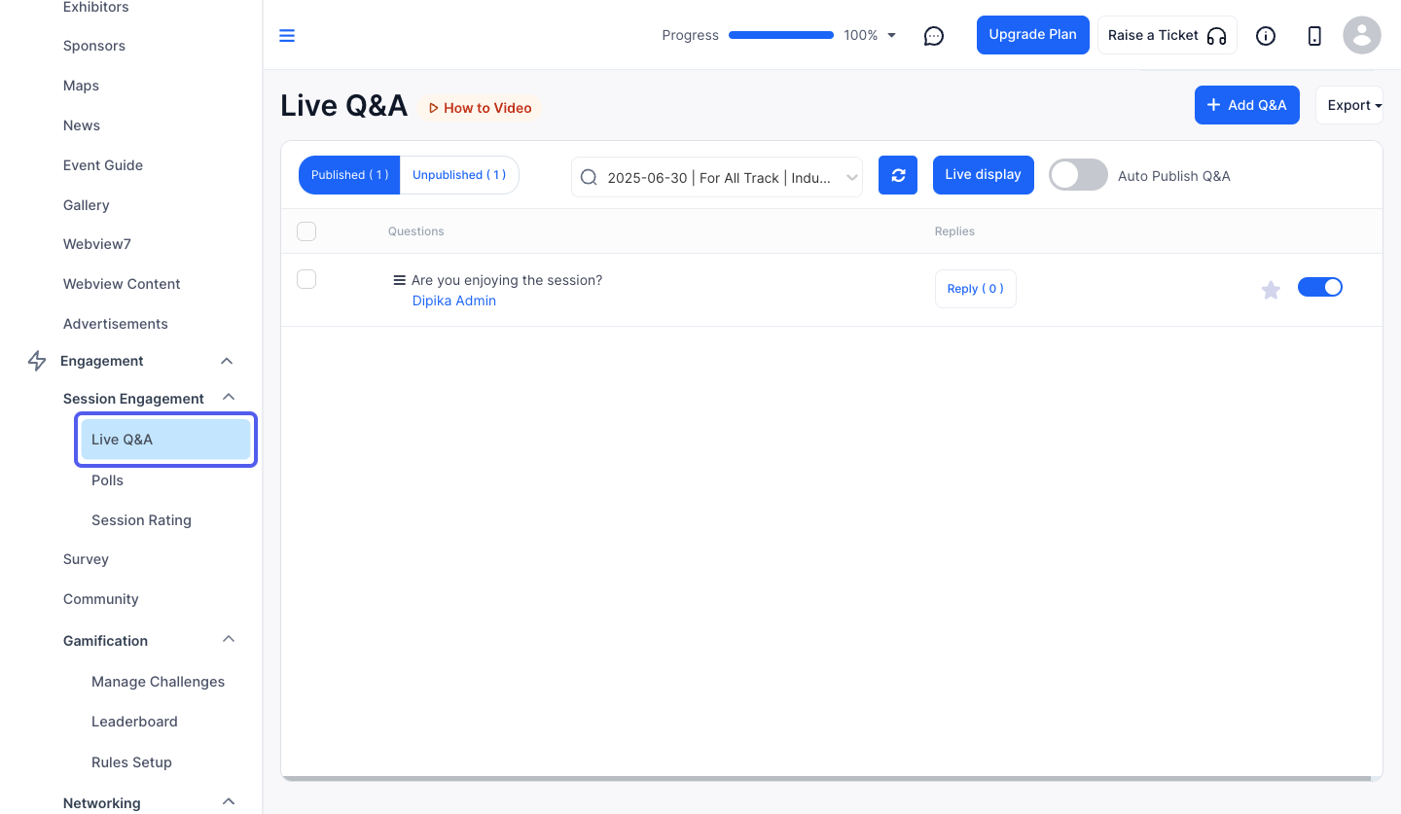Screen dimensions: 1401x814
Task: Collapse the Gamification section
Action: click(229, 640)
